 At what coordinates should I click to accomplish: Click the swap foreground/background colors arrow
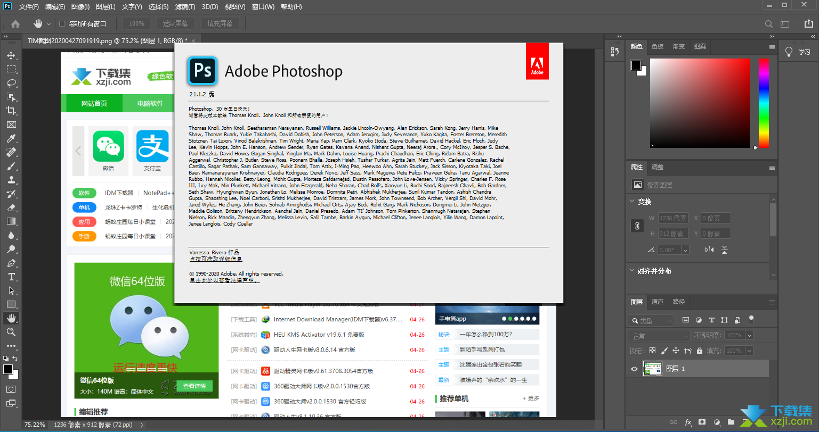(15, 359)
